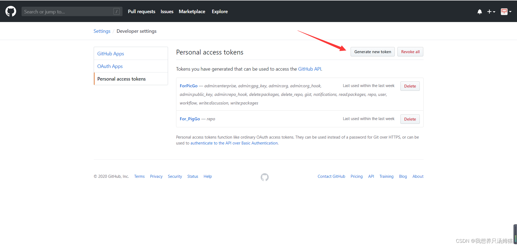Select GitHub Apps in the sidebar

click(131, 53)
